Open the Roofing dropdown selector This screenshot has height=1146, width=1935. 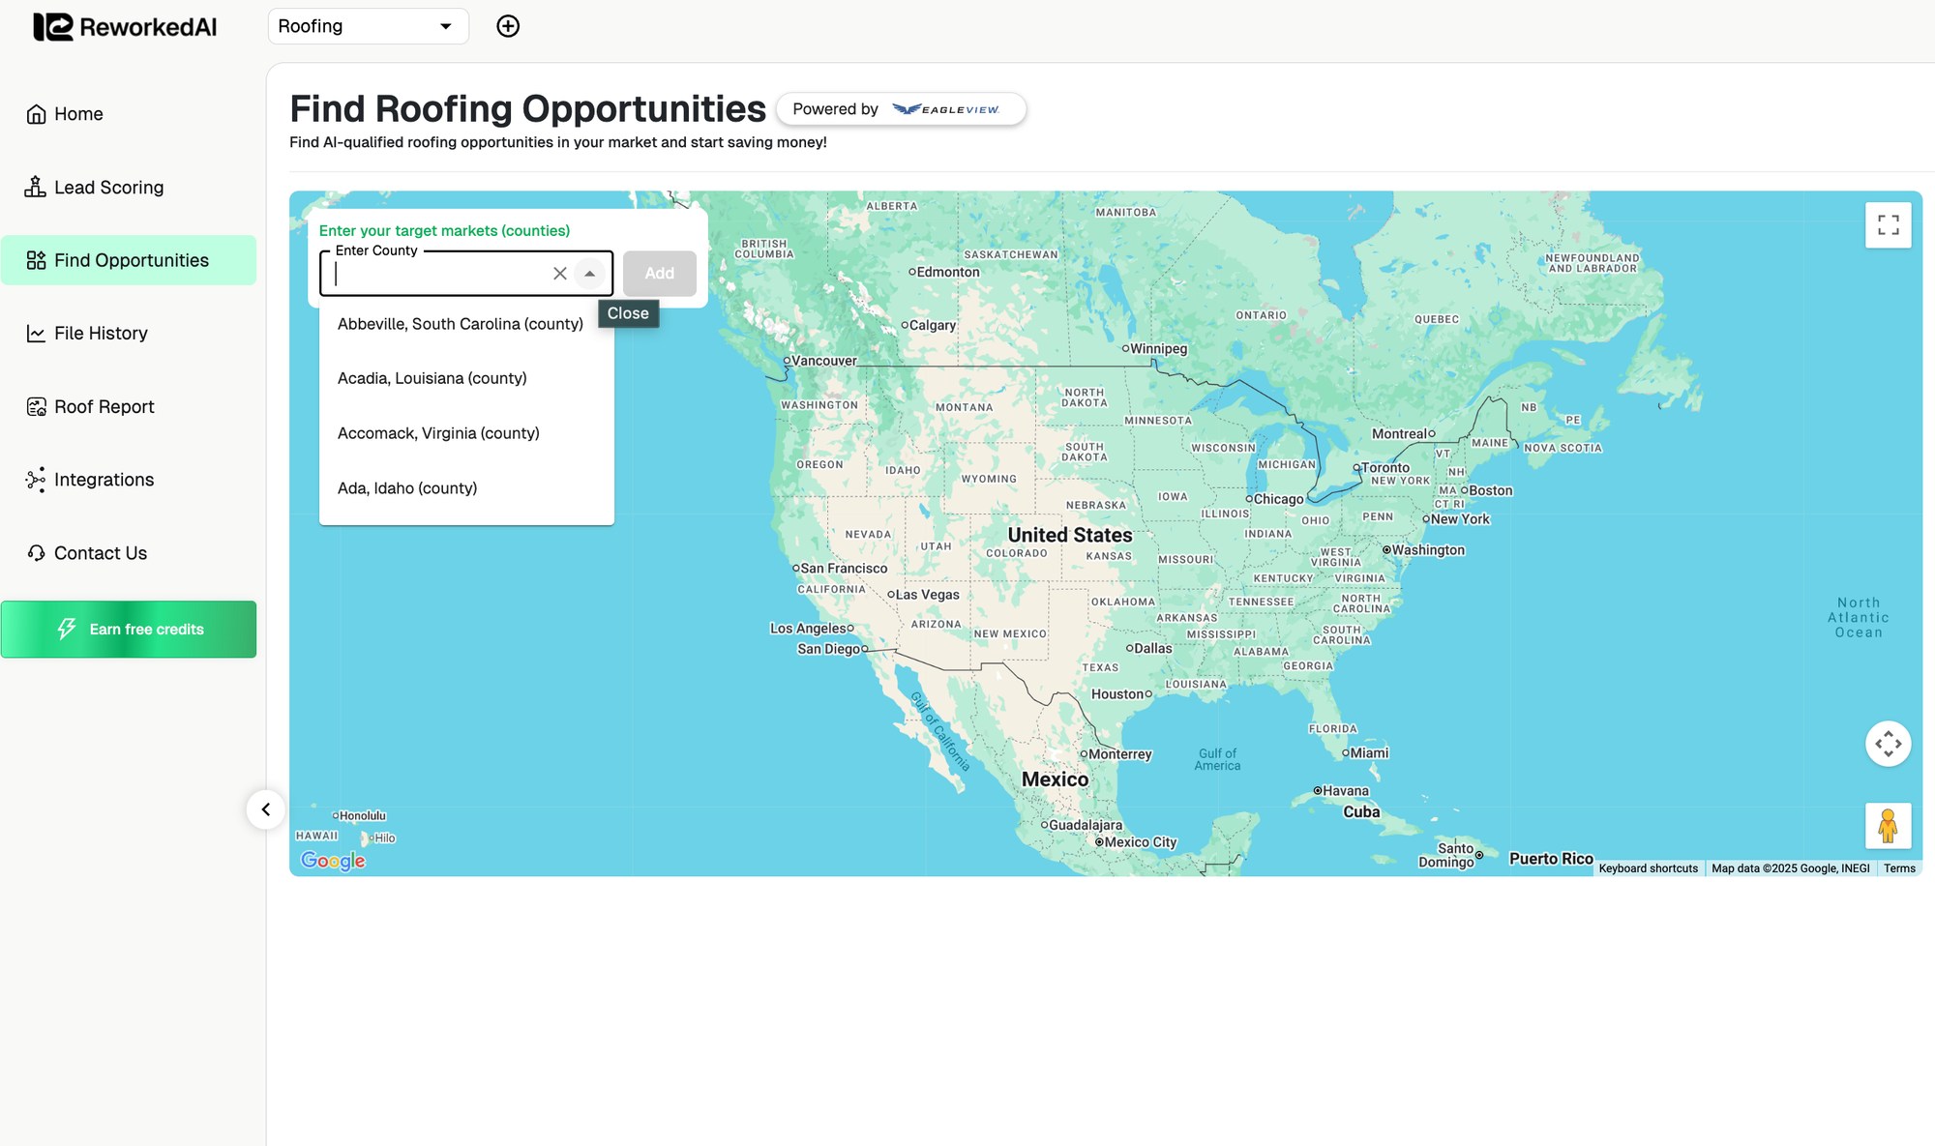click(368, 26)
